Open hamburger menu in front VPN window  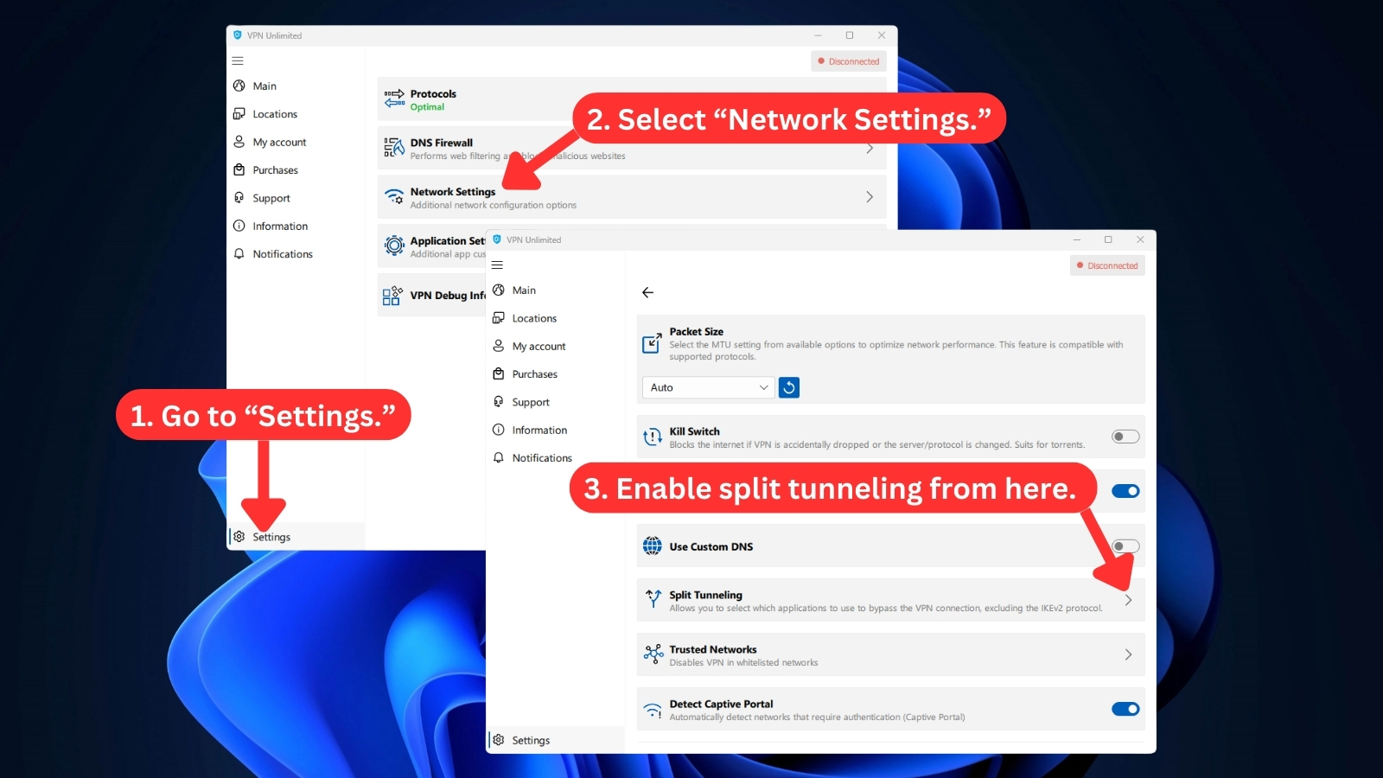tap(497, 265)
